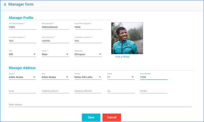Open the Nationality dropdown showing Ethiopian

point(88,54)
